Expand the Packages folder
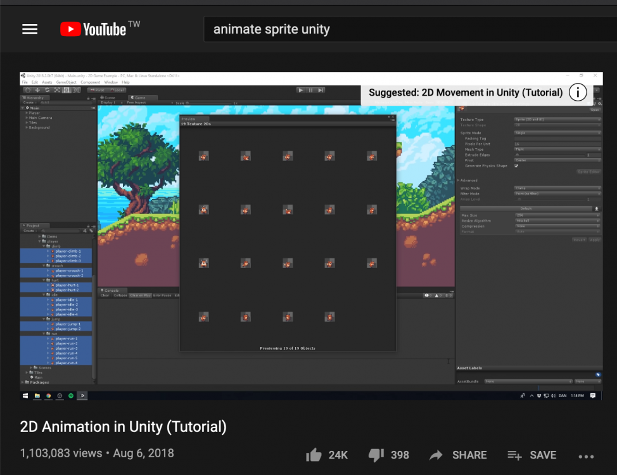 (22, 382)
